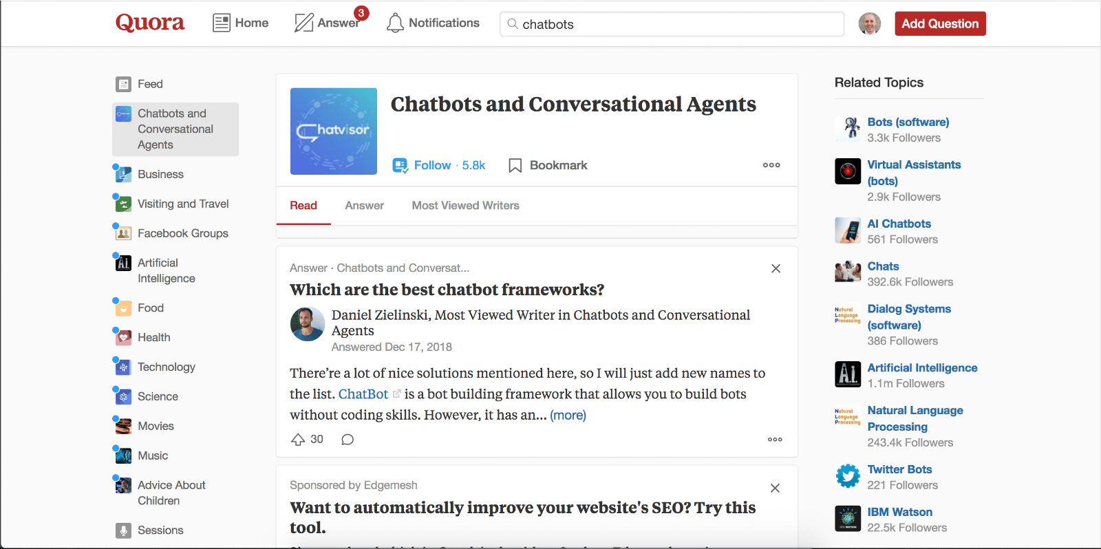Open Business topic text in sidebar

[x=160, y=174]
